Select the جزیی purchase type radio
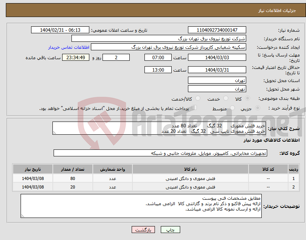The height and width of the screenshot is (240, 306). point(257,108)
